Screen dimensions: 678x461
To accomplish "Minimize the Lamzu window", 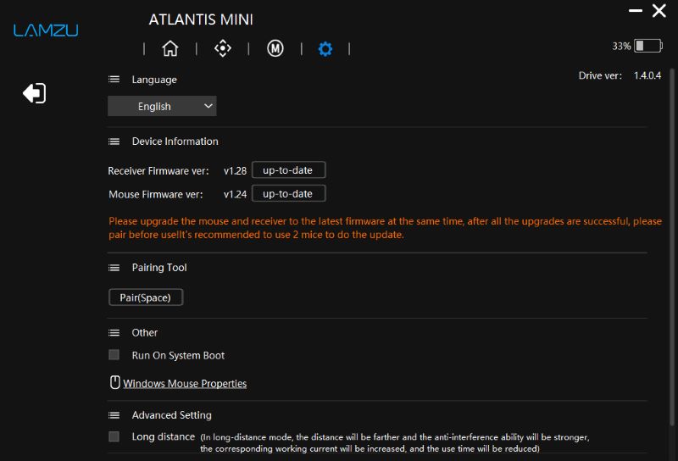I will (x=635, y=10).
